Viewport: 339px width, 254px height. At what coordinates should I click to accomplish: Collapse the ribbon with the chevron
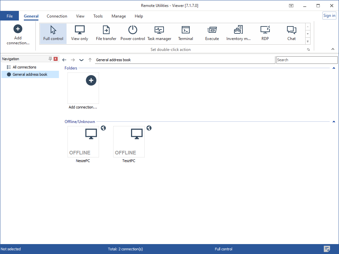coord(333,49)
